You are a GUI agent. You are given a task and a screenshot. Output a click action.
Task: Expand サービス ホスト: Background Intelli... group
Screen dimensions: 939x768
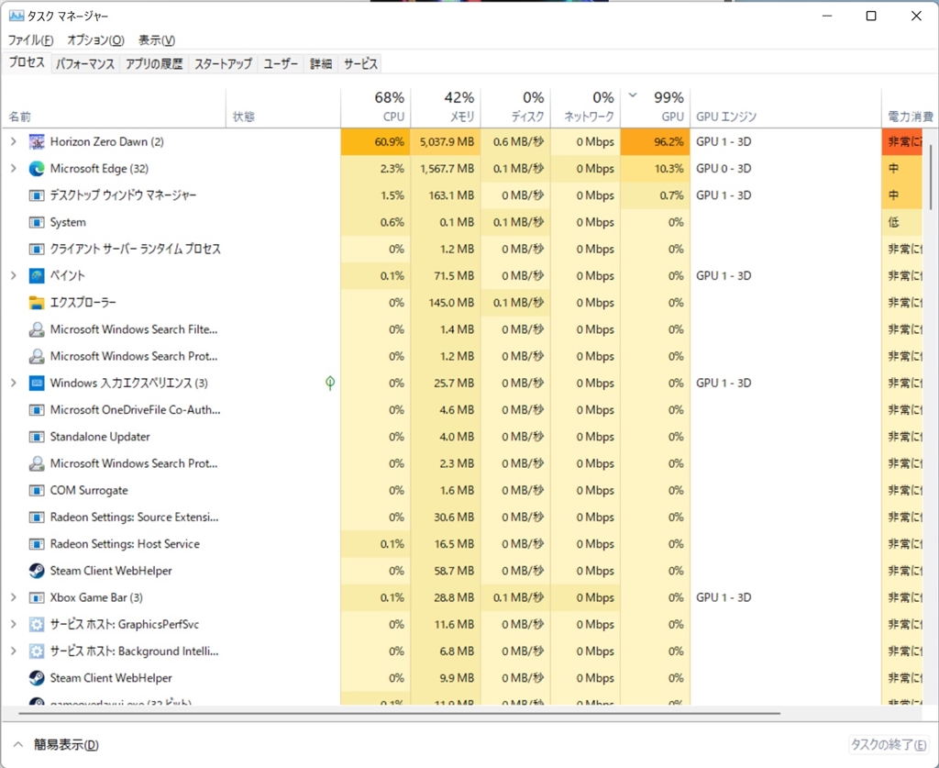pos(13,651)
